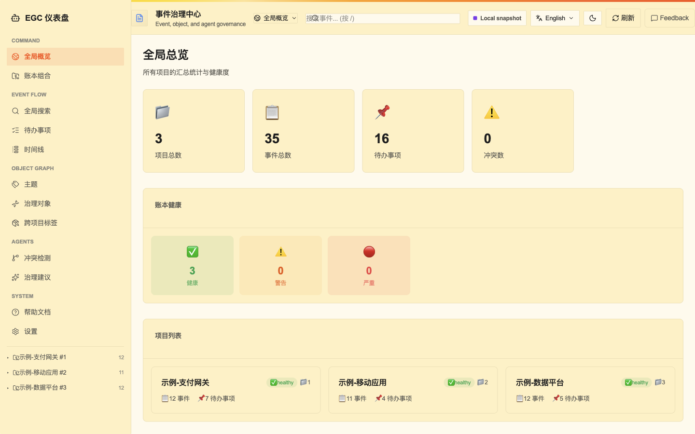Open 待办事项 in the sidebar
Screen dimensions: 695x434
(65, 130)
